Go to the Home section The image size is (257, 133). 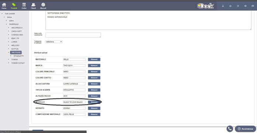[4, 6]
